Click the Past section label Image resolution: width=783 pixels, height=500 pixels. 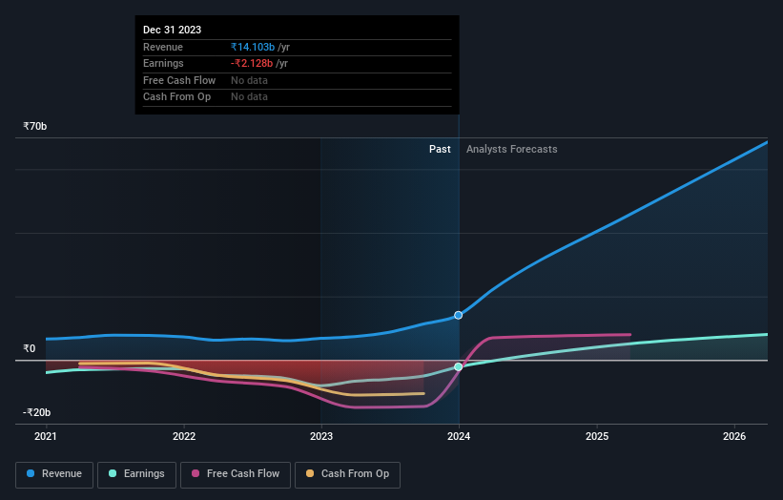[x=440, y=149]
